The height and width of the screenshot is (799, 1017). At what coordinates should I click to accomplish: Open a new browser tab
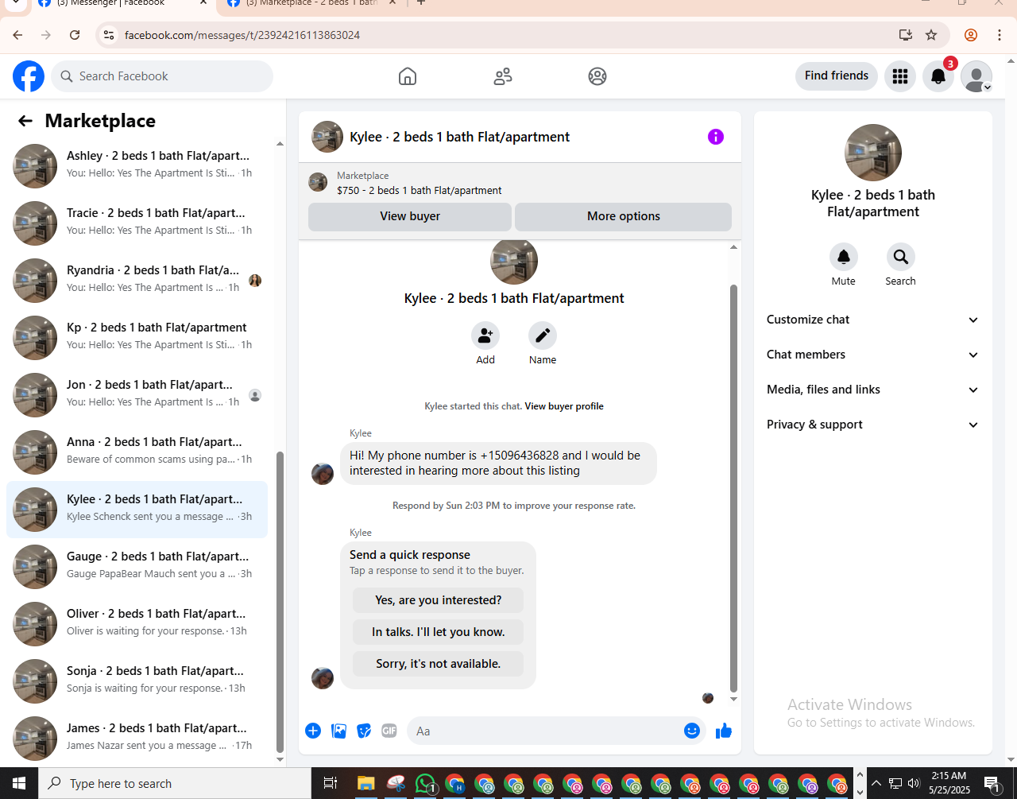click(421, 3)
